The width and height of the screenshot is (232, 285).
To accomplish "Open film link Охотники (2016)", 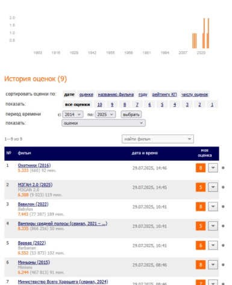I will coord(34,165).
